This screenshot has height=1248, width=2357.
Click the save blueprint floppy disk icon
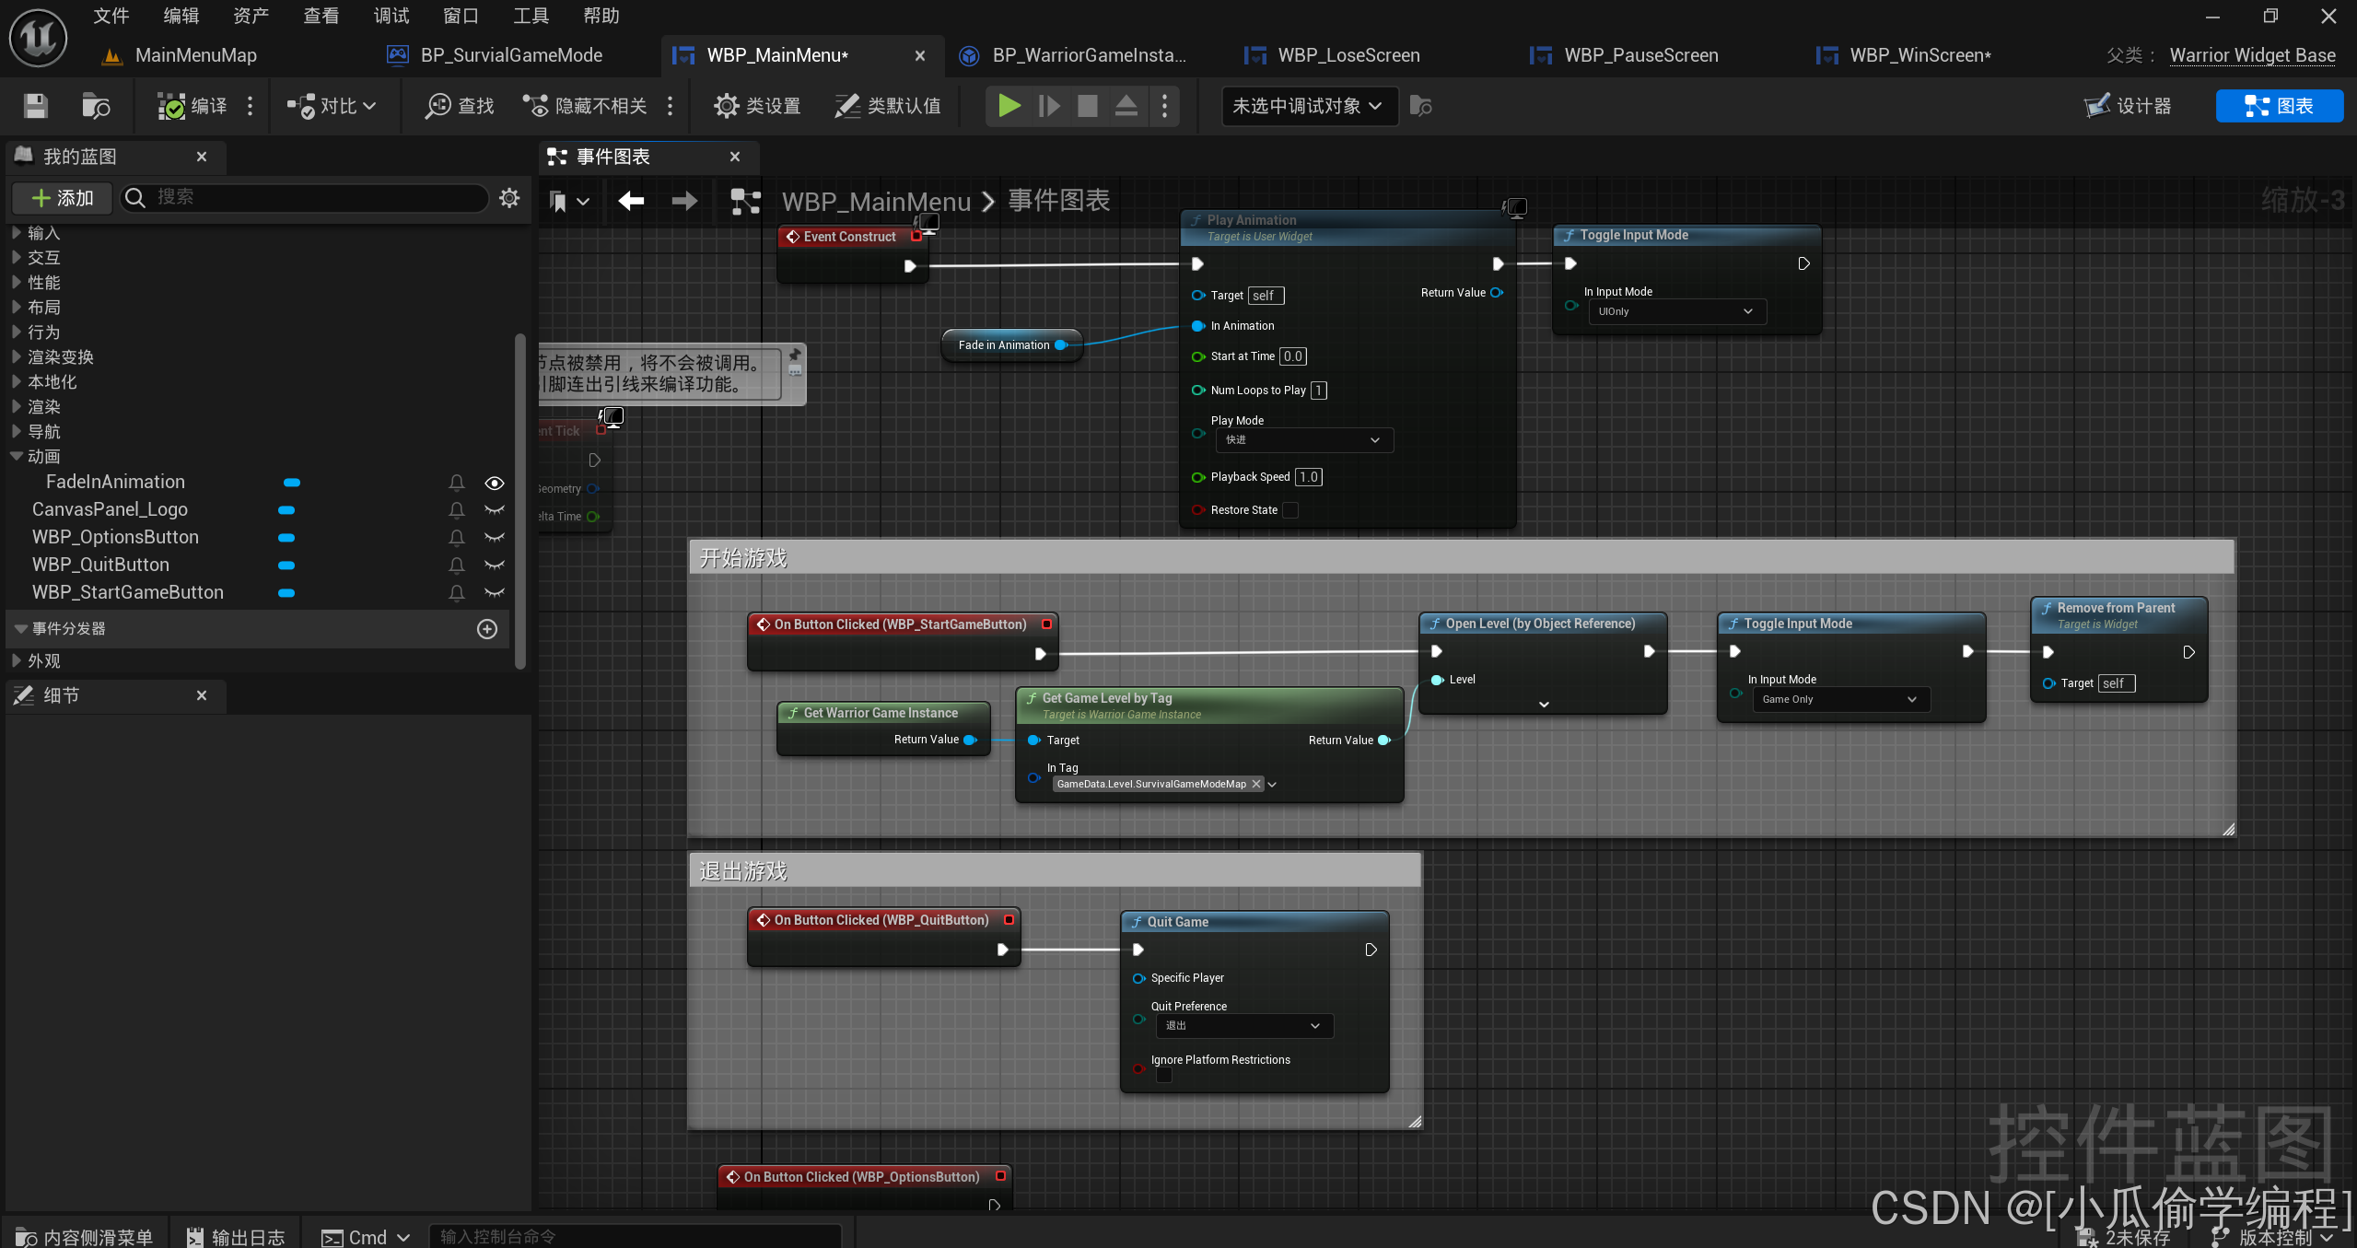tap(35, 106)
